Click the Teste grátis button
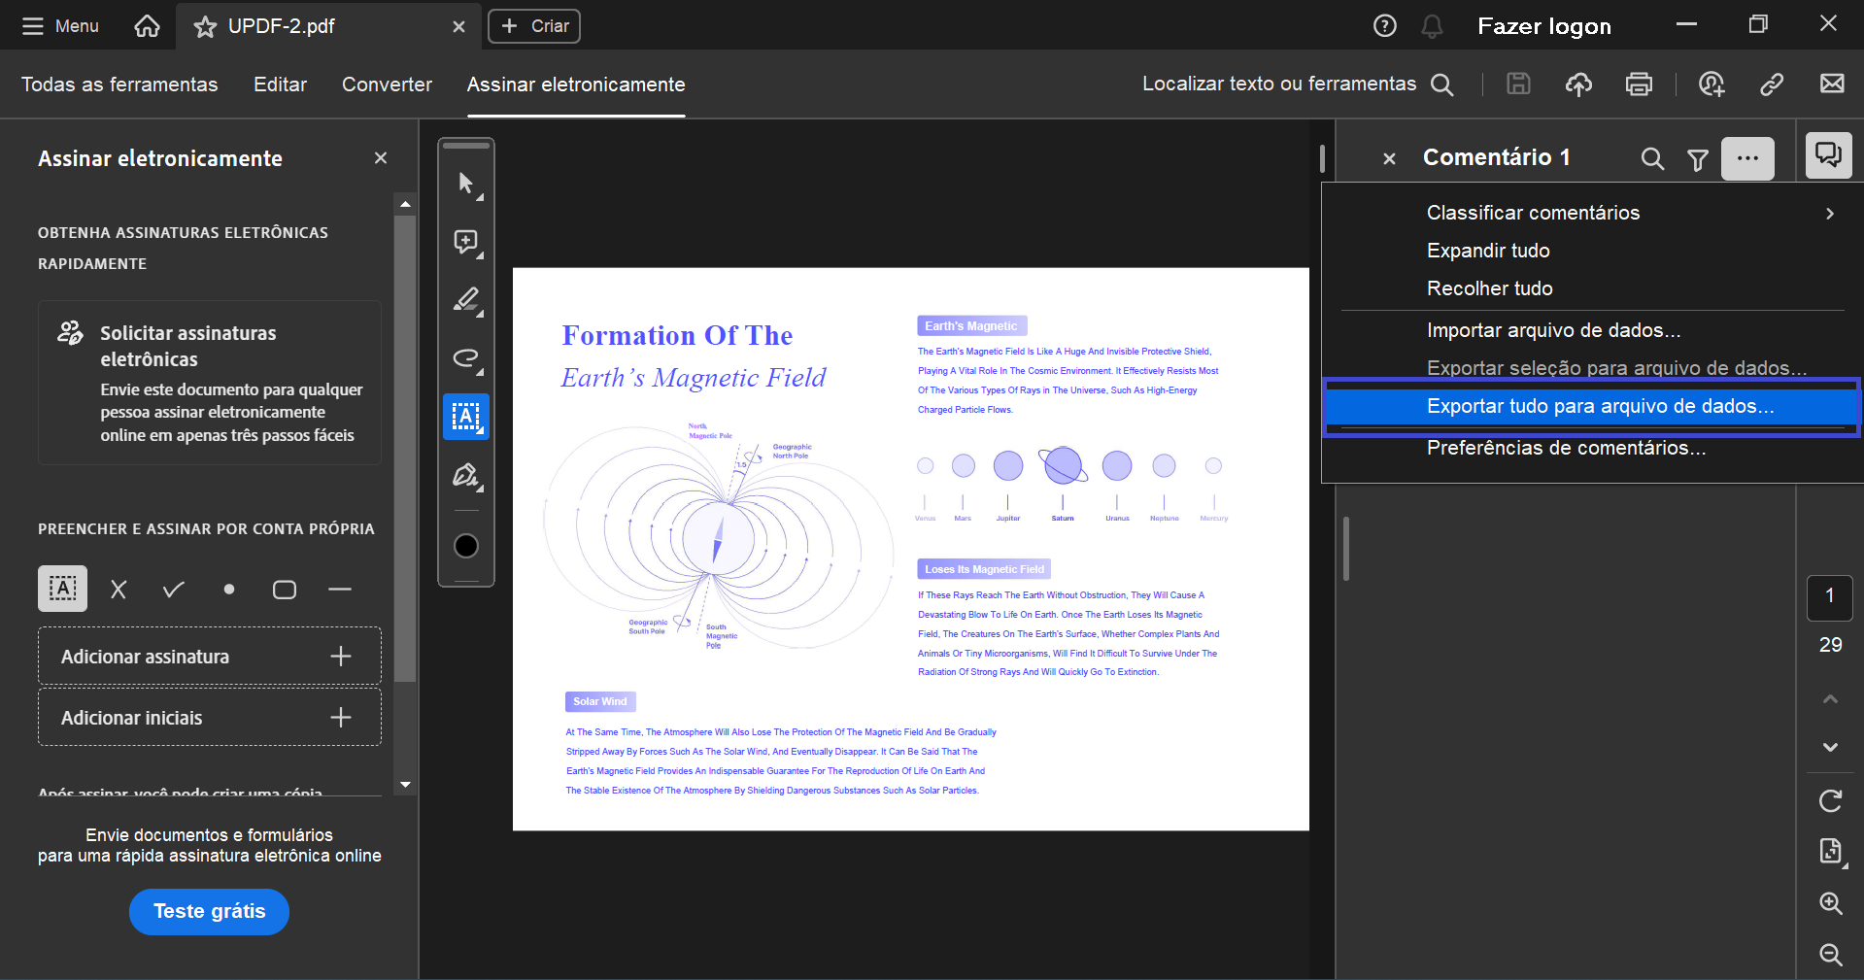Viewport: 1864px width, 980px height. (209, 912)
